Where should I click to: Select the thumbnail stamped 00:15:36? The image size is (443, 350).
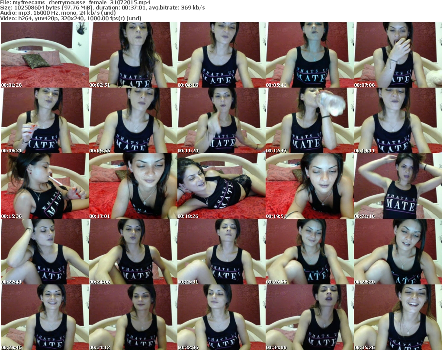tap(45, 186)
